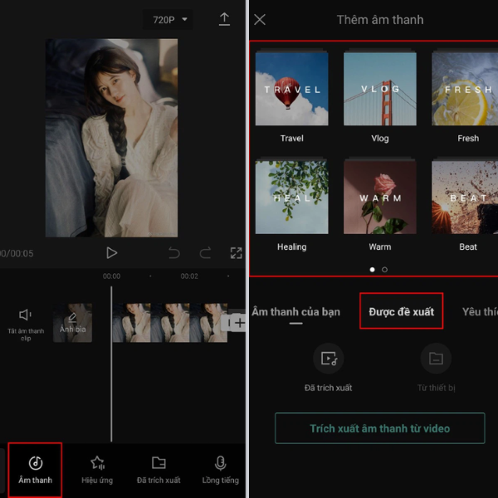Select the Đã trích xuất audio source icon
The image size is (498, 498).
328,359
